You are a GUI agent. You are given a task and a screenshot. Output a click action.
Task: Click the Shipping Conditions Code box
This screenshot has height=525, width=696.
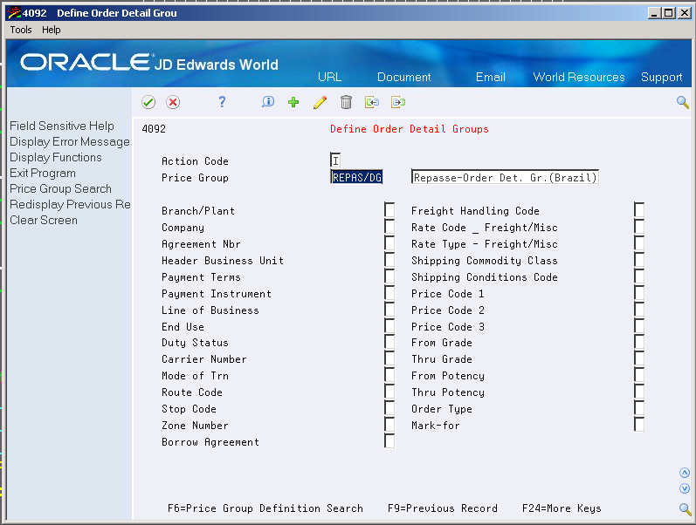click(639, 276)
